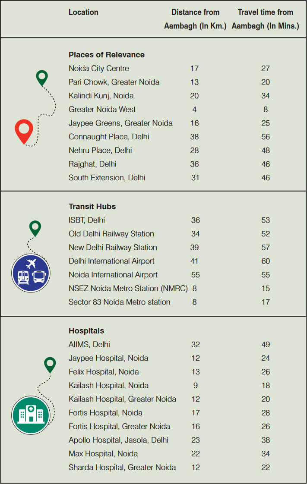The image size is (307, 484).
Task: Click Sharda Hospital, Greater Noida row
Action: [x=122, y=468]
